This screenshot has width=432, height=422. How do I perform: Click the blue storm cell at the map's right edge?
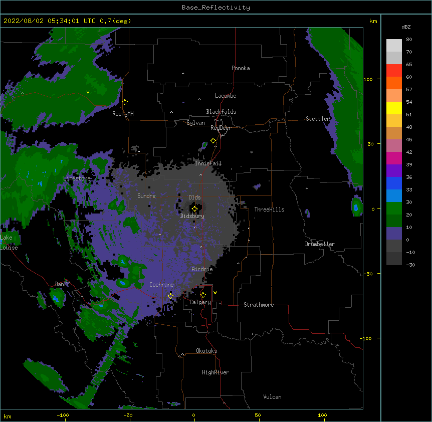tap(356, 207)
